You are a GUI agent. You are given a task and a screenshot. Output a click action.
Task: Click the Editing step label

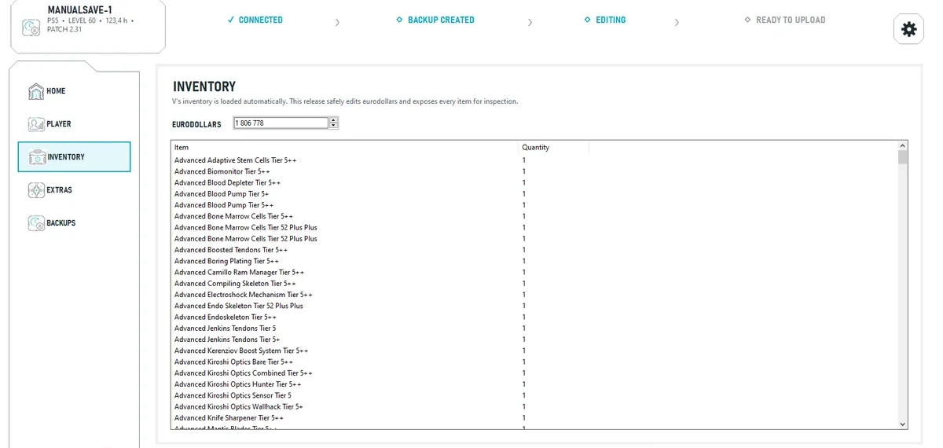(x=611, y=20)
